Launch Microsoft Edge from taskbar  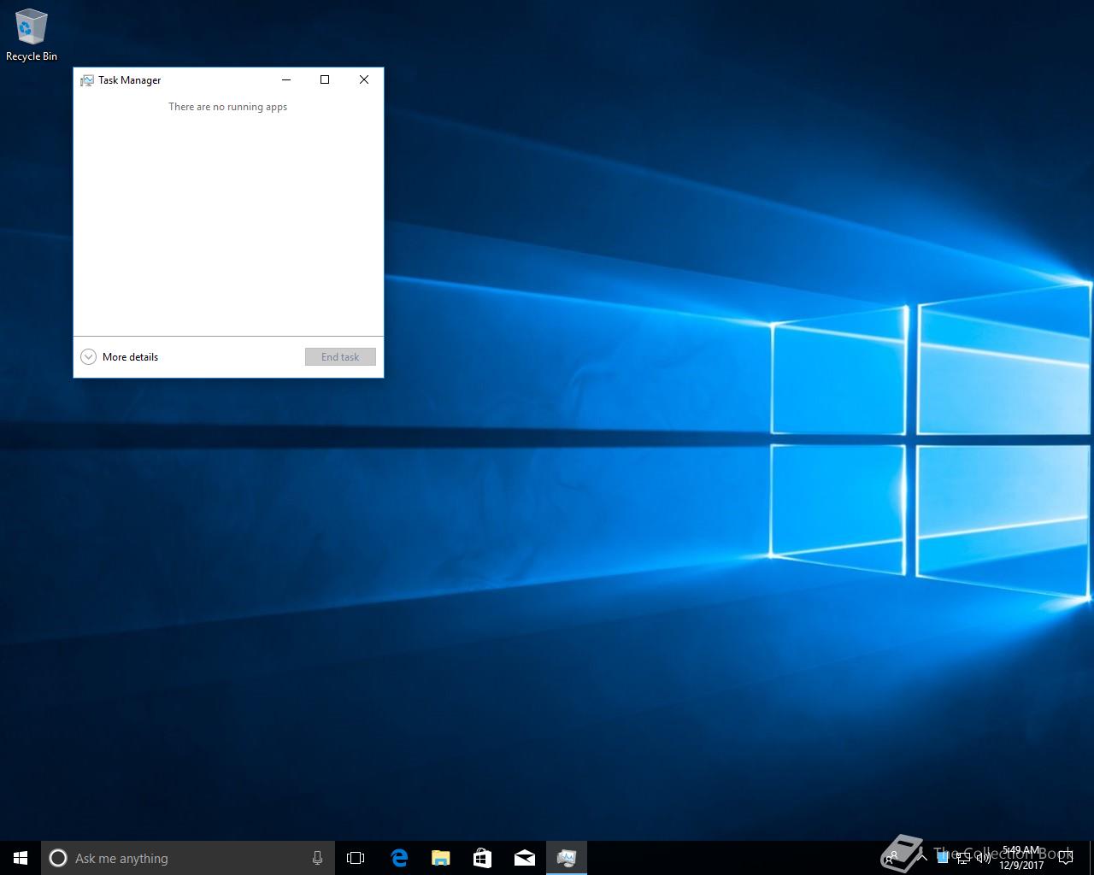tap(399, 858)
